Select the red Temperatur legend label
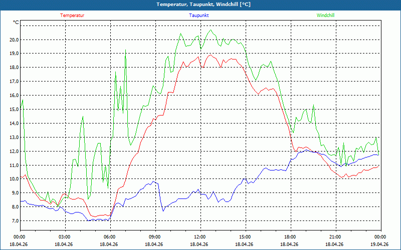 72,15
